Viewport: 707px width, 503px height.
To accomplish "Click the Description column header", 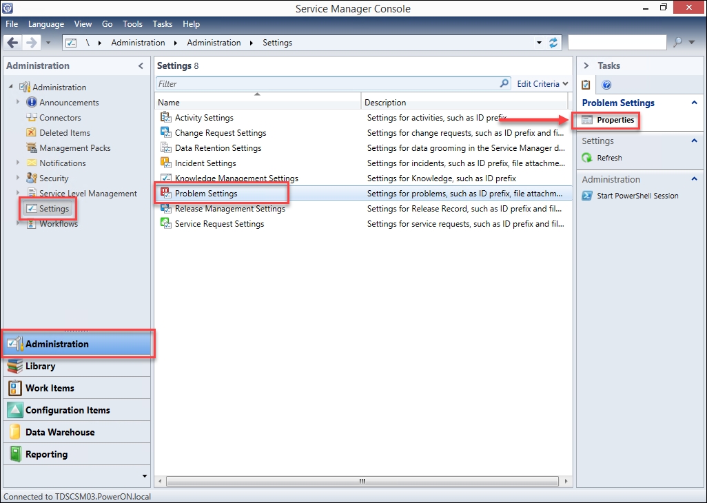I will [464, 102].
